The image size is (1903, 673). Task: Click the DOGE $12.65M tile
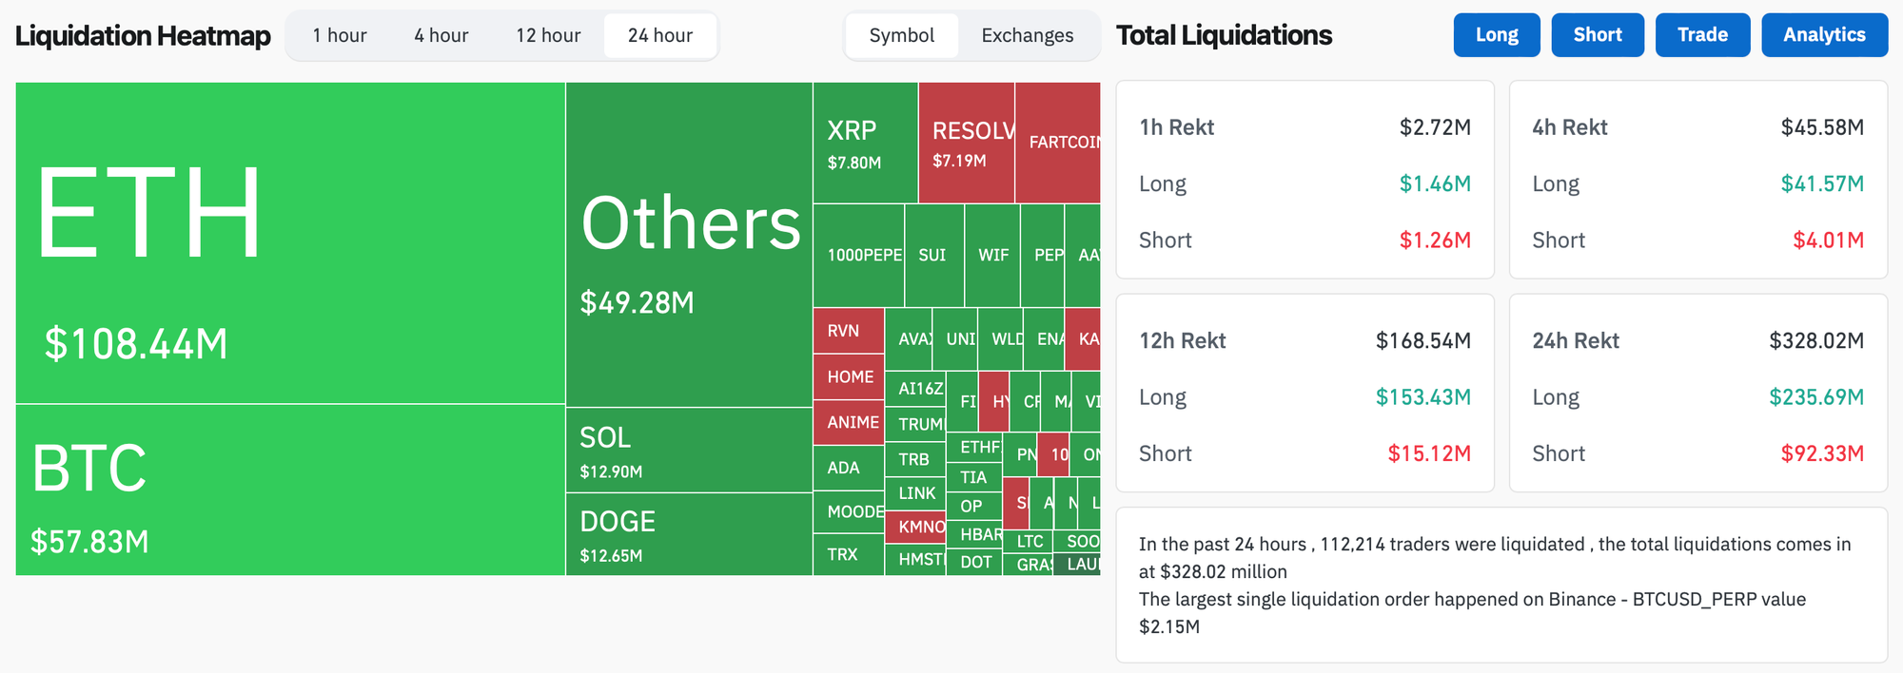689,534
